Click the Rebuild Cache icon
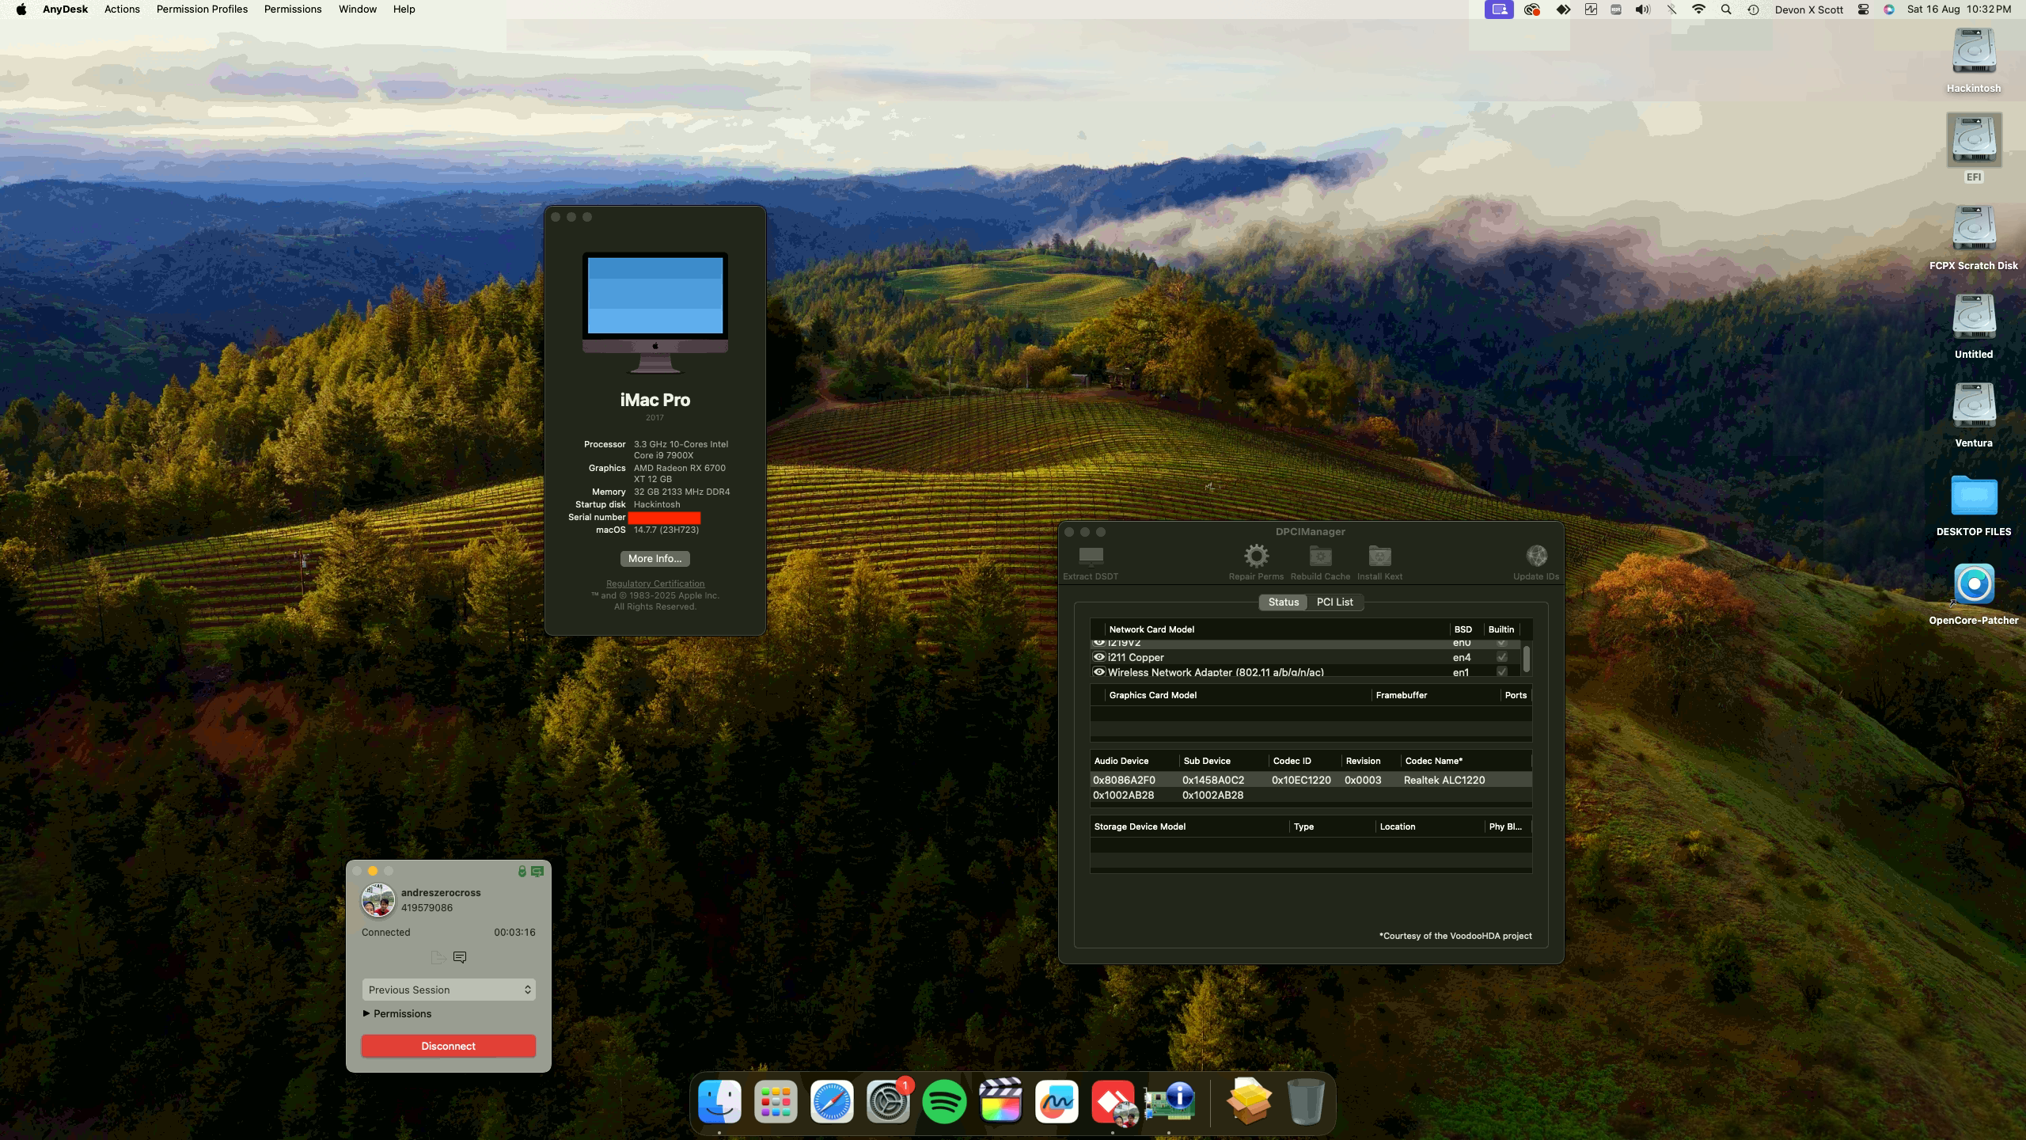 [x=1318, y=557]
